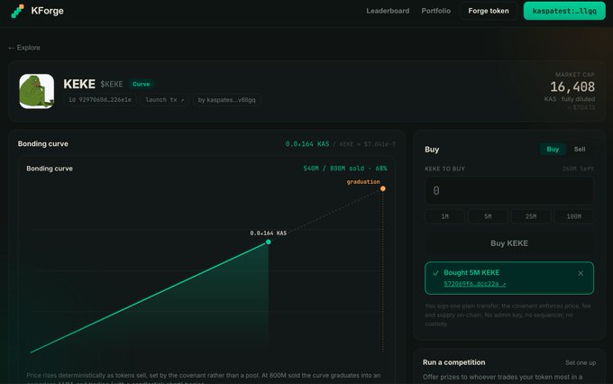Click the KEKE frog token image

(x=37, y=91)
